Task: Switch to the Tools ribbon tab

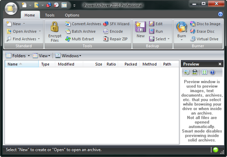Action: (50, 15)
